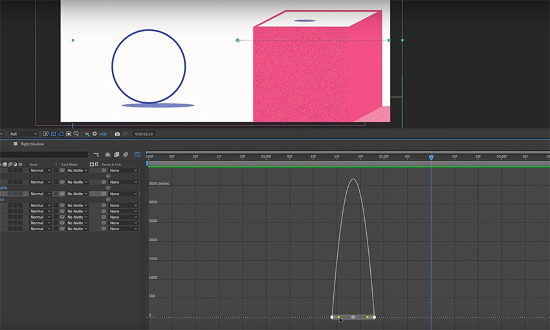This screenshot has width=550, height=330.
Task: Select the Right Shadow composition tab
Action: [x=34, y=144]
